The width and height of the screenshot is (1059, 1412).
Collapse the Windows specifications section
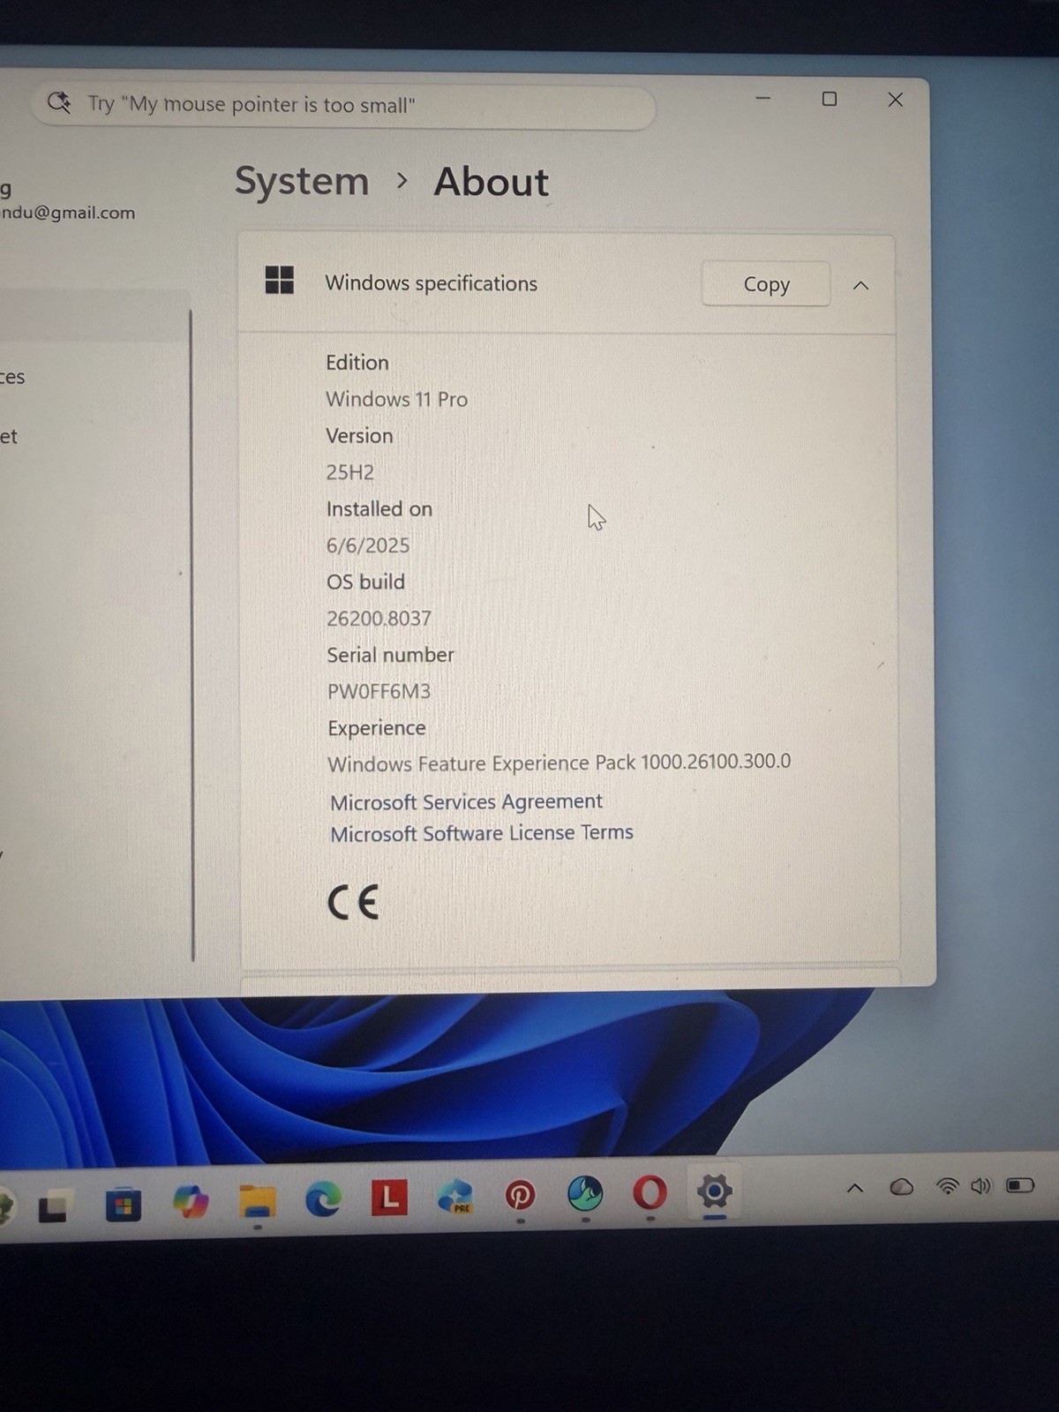pyautogui.click(x=860, y=286)
